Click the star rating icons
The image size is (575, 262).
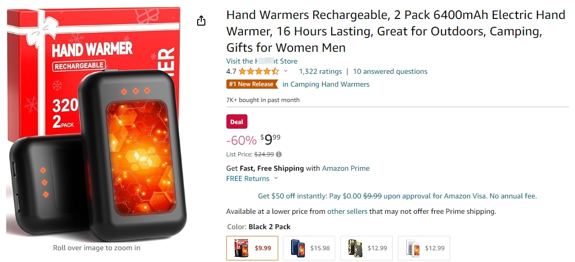259,71
